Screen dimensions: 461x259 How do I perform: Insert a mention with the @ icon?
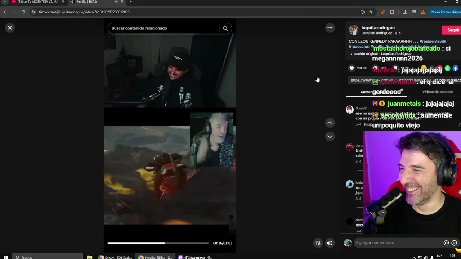tap(446, 243)
